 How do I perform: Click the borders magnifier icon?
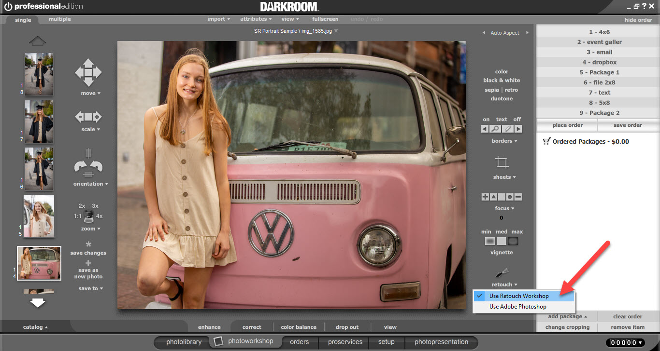pos(495,129)
